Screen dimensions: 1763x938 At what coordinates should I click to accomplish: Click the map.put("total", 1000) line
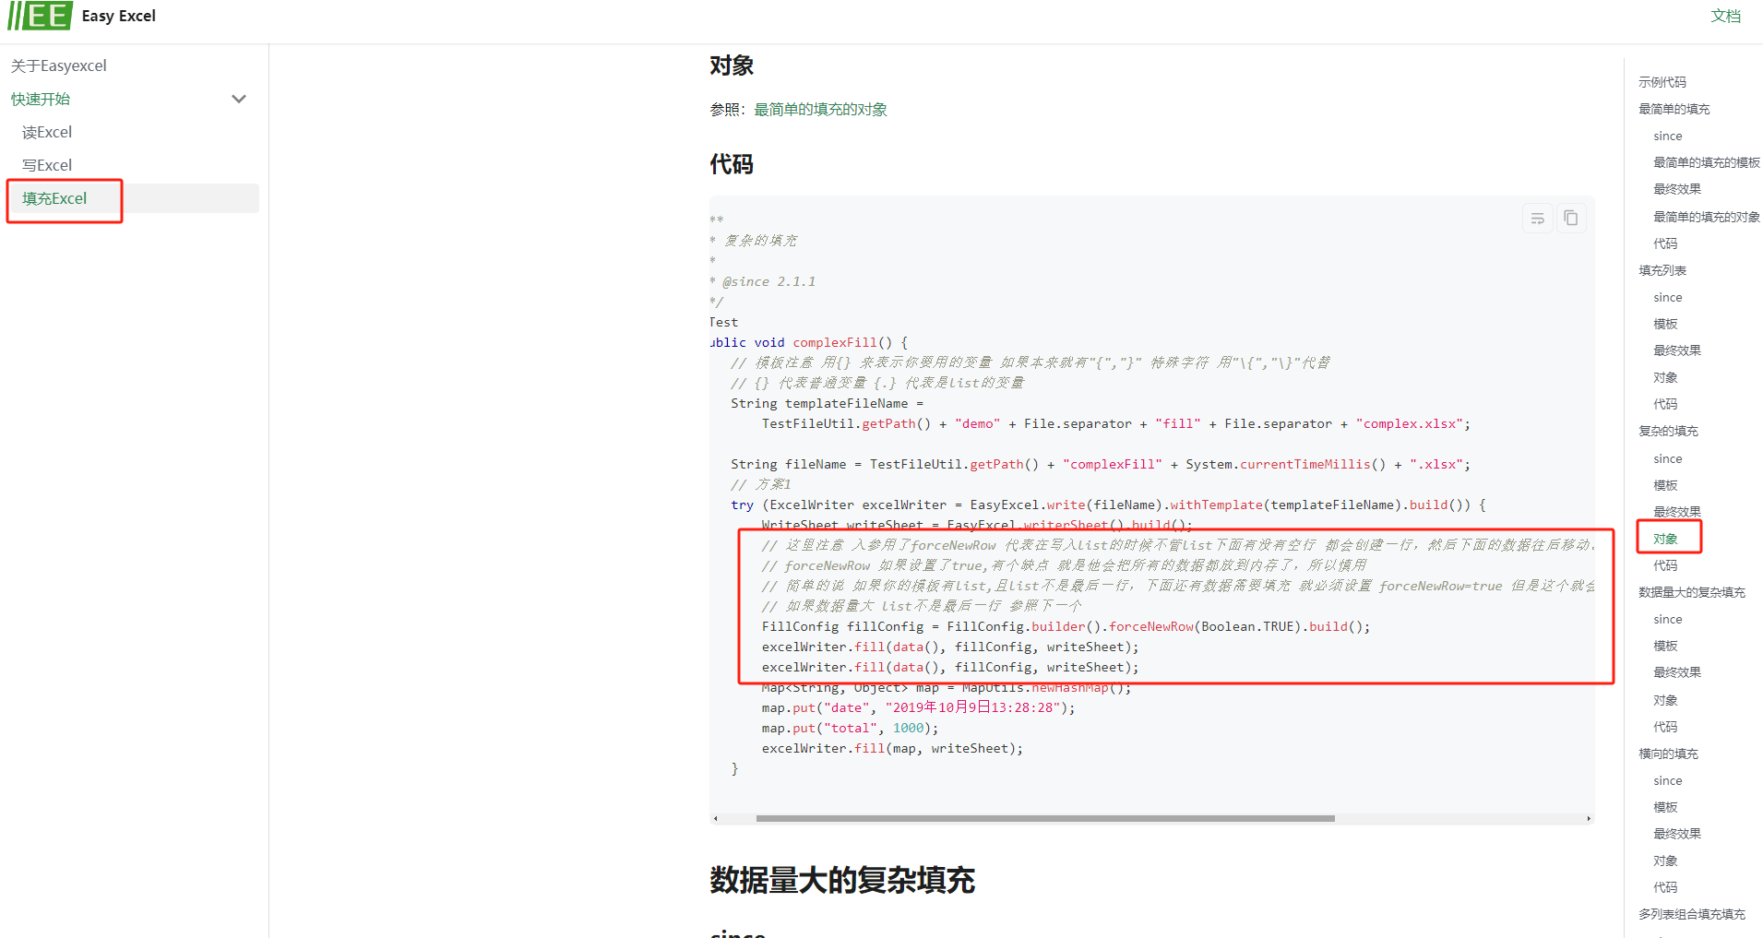[850, 728]
